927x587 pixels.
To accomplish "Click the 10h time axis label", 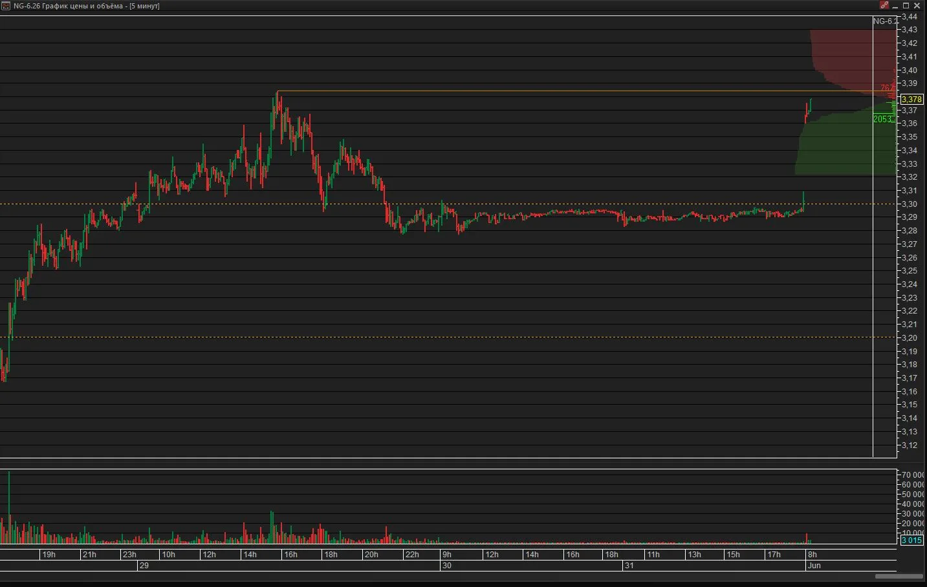I will pyautogui.click(x=169, y=555).
